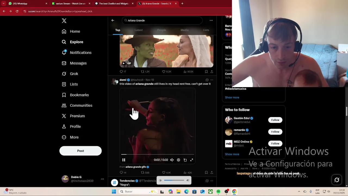The width and height of the screenshot is (348, 196).
Task: Switch to the Latest tab
Action: click(139, 30)
